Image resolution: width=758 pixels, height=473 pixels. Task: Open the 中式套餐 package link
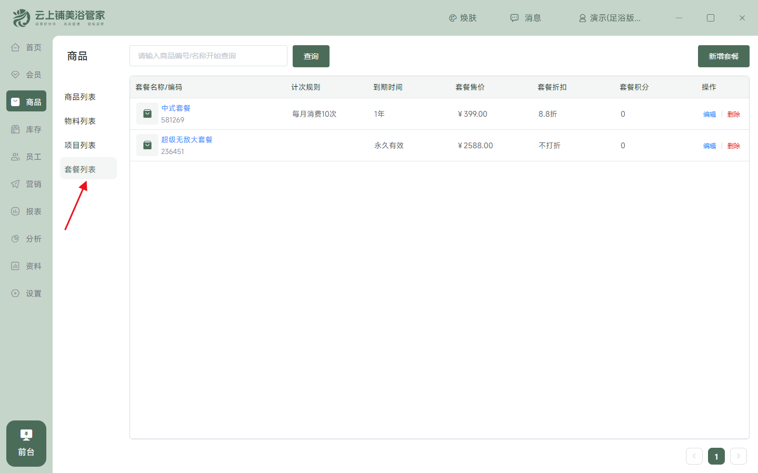(176, 108)
